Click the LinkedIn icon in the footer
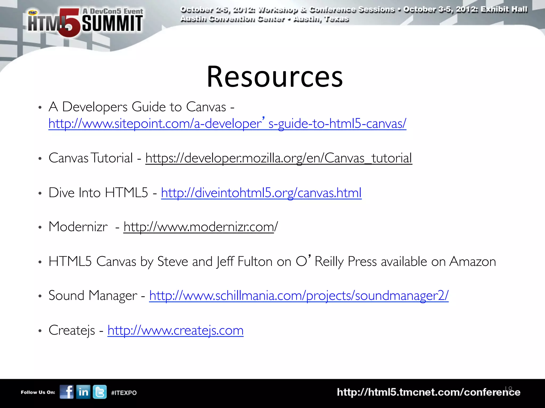545x408 pixels. [x=83, y=392]
